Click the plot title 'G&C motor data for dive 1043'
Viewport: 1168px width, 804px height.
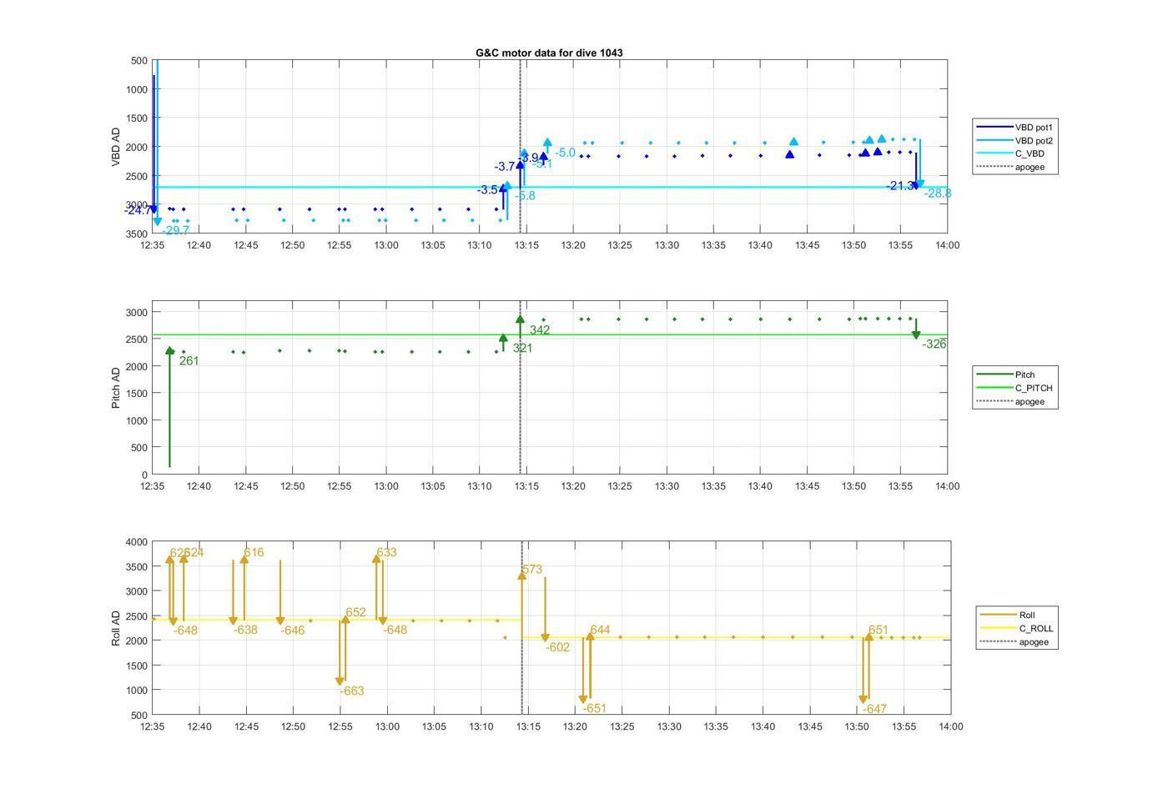click(549, 53)
